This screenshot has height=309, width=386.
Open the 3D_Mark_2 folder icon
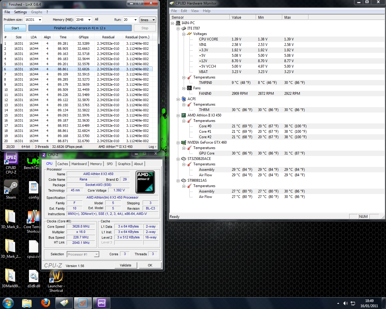(x=11, y=248)
